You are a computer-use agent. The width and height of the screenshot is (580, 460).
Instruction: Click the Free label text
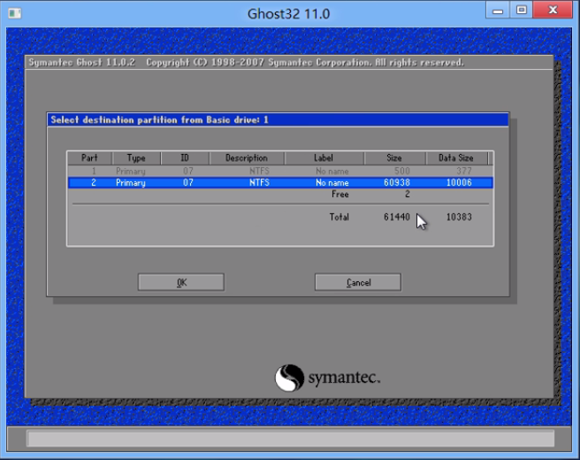point(340,194)
